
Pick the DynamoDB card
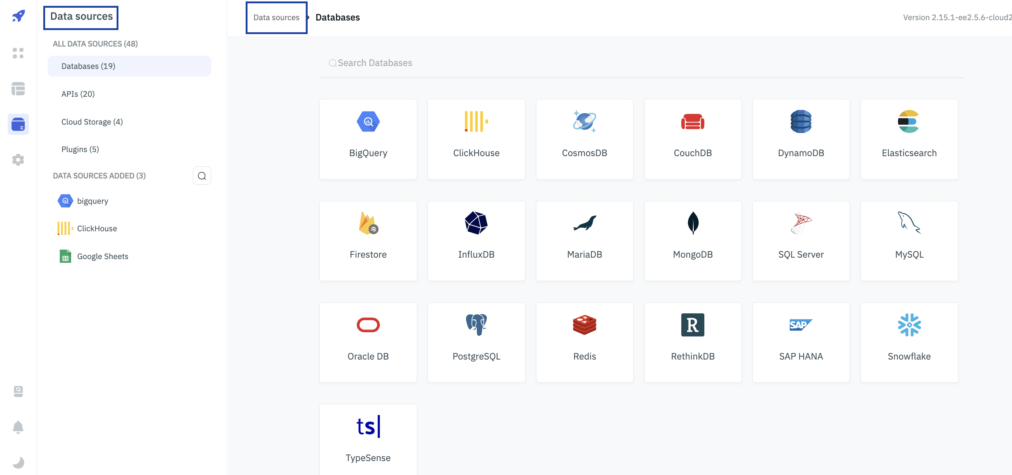click(801, 139)
